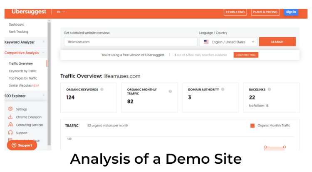Open the Consulting page
Screen dimensions: 312x172
point(235,12)
